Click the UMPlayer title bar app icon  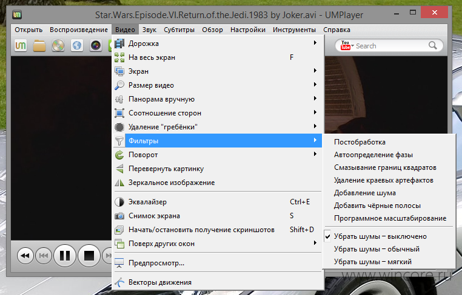pyautogui.click(x=17, y=15)
